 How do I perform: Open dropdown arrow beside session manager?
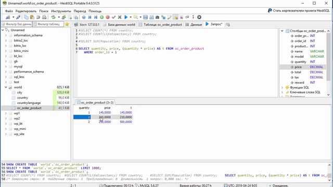tap(13, 17)
